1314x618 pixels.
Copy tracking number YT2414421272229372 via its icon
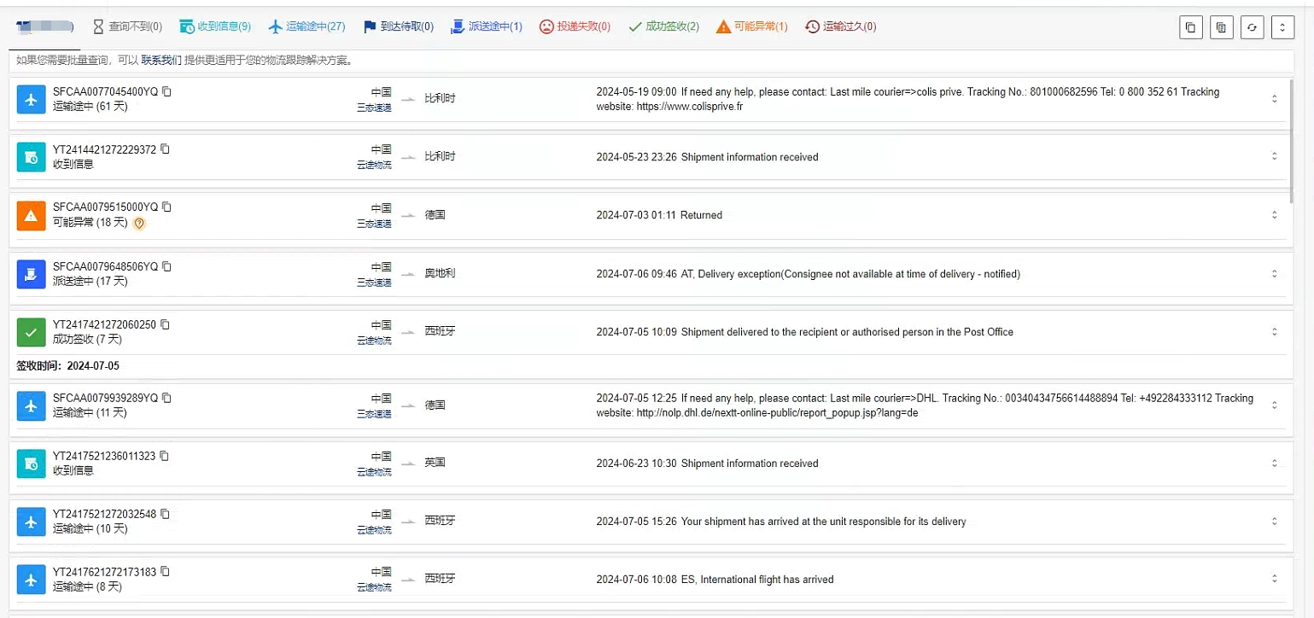[x=166, y=149]
